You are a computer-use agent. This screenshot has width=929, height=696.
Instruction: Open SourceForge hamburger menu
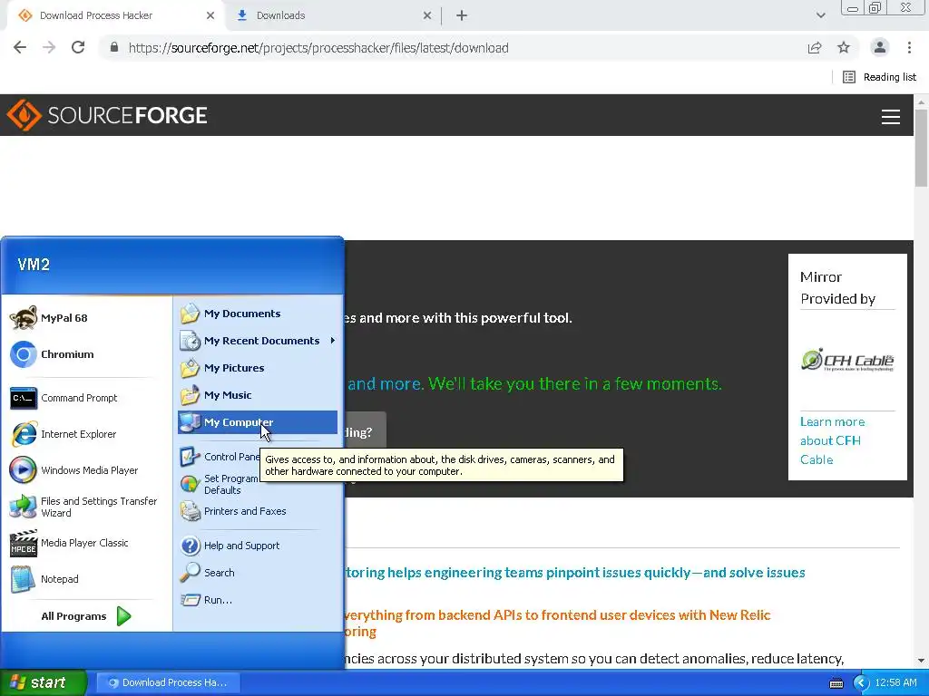click(x=891, y=117)
